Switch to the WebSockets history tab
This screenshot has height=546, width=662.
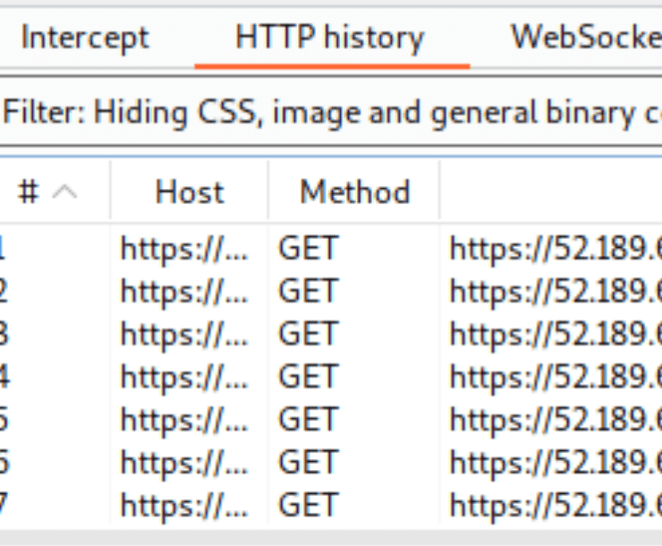(584, 38)
